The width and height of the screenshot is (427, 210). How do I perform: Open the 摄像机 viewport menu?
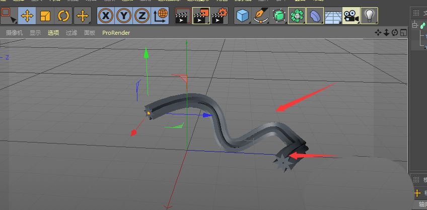coord(15,33)
